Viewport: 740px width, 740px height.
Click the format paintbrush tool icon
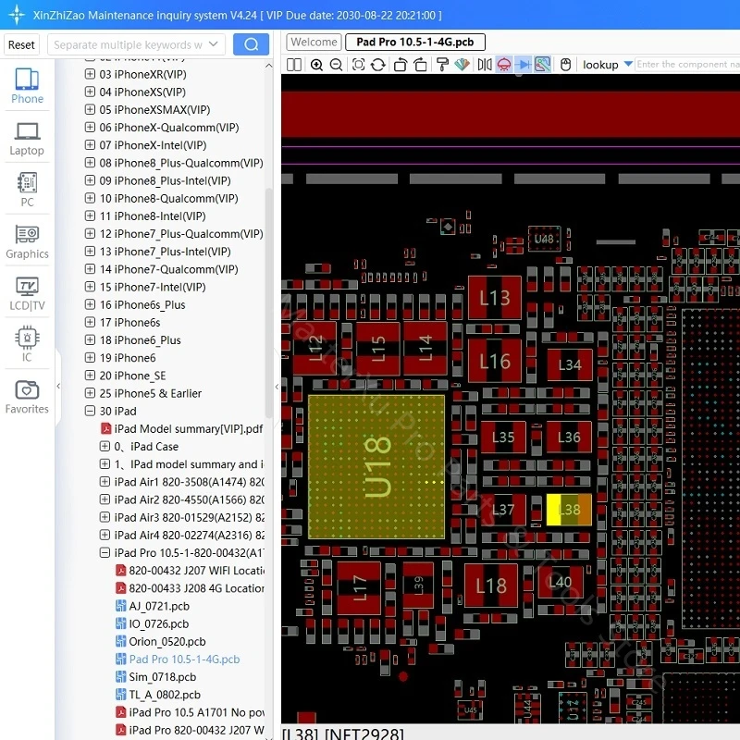pos(442,65)
